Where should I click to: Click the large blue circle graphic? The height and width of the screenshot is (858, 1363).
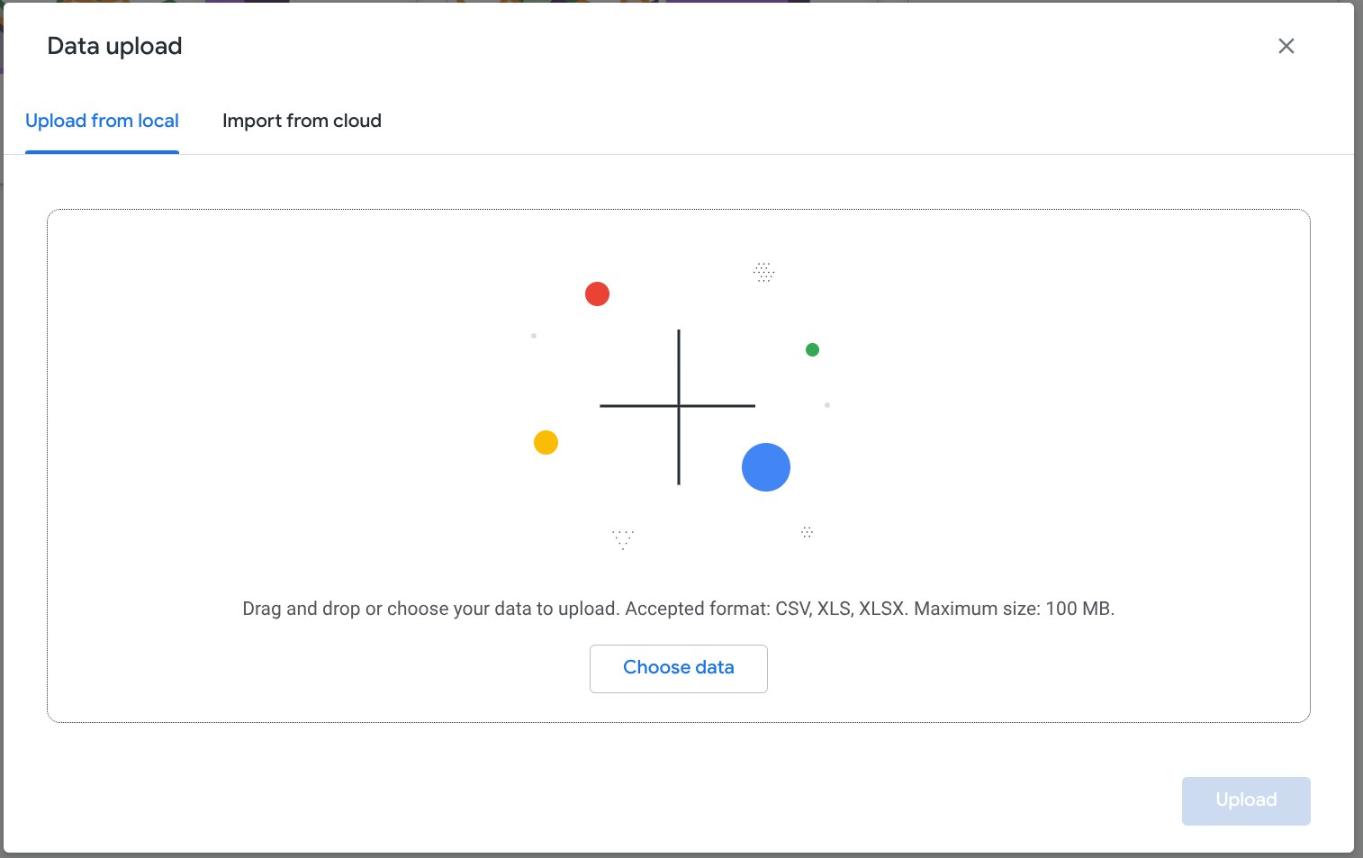coord(765,466)
